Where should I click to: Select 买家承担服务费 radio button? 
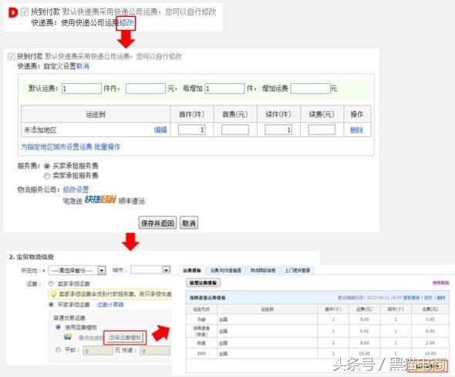[47, 166]
